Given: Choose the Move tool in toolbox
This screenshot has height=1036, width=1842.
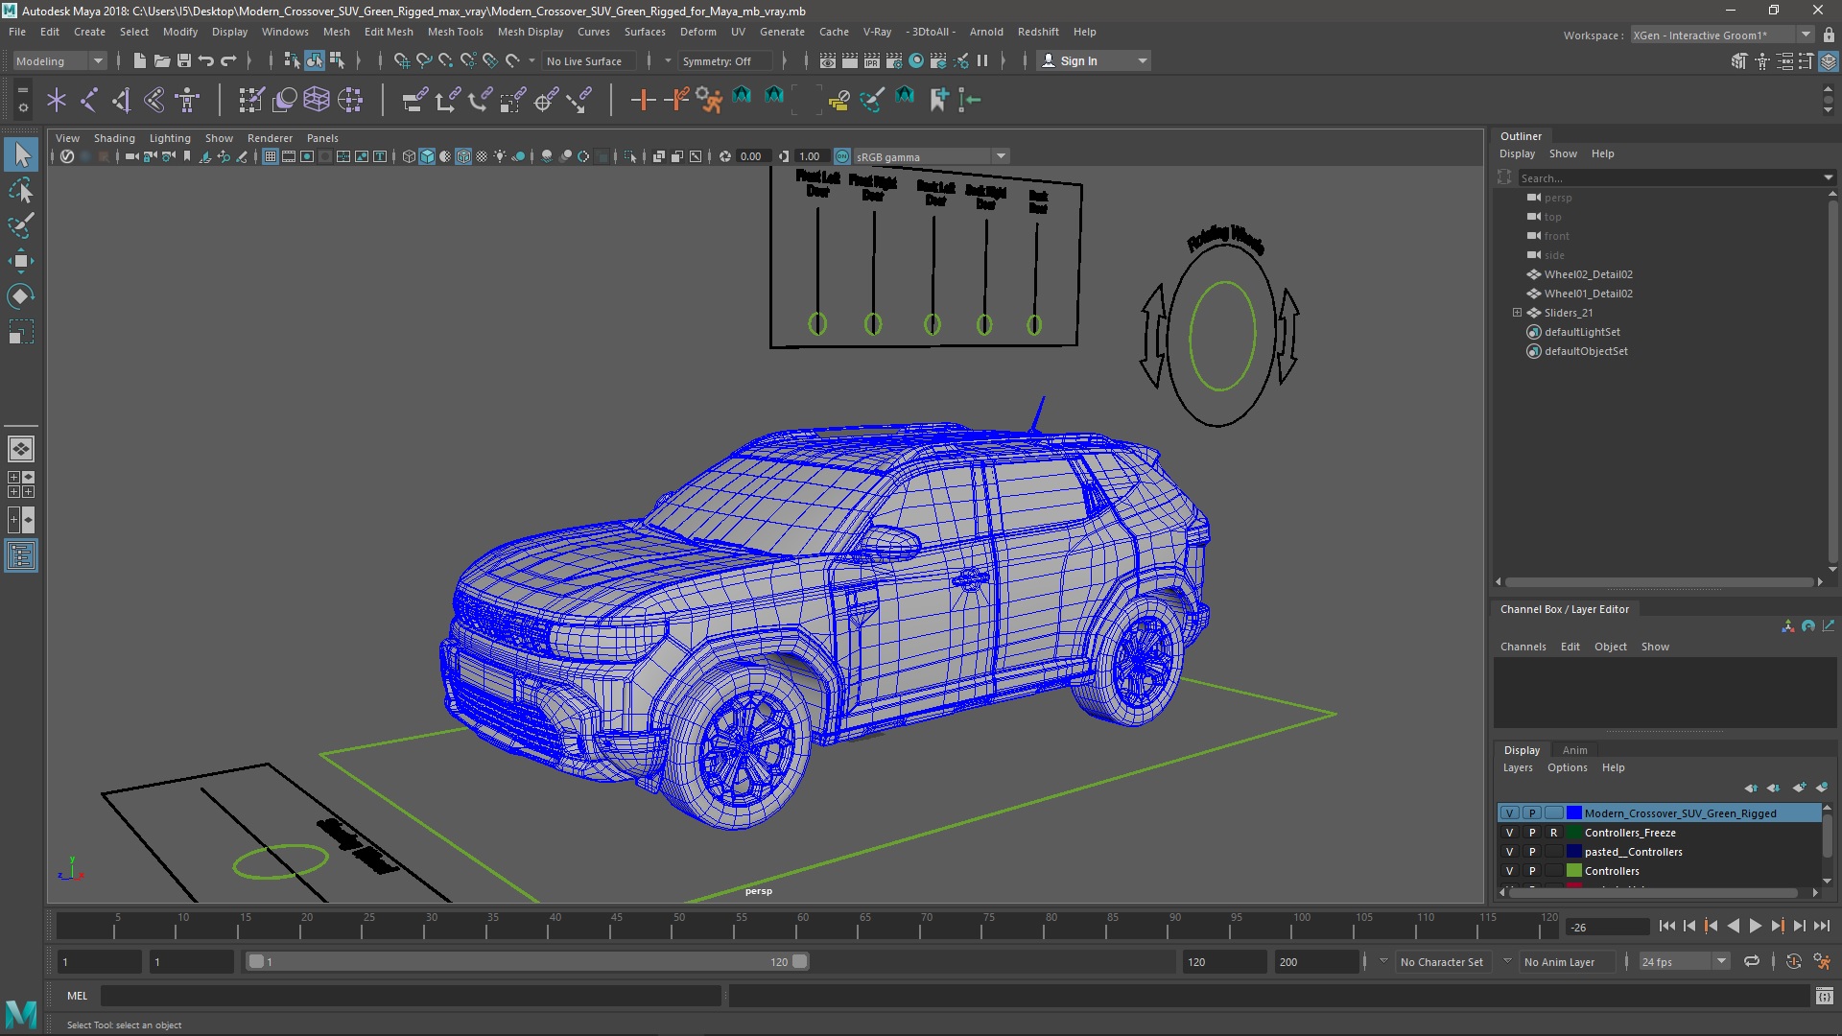Looking at the screenshot, I should click(21, 261).
